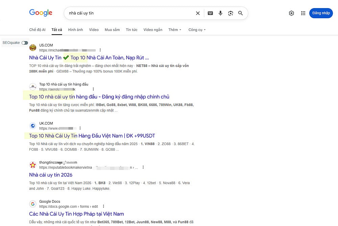
Task: Click the UK.COM result favicon
Action: pyautogui.click(x=33, y=126)
